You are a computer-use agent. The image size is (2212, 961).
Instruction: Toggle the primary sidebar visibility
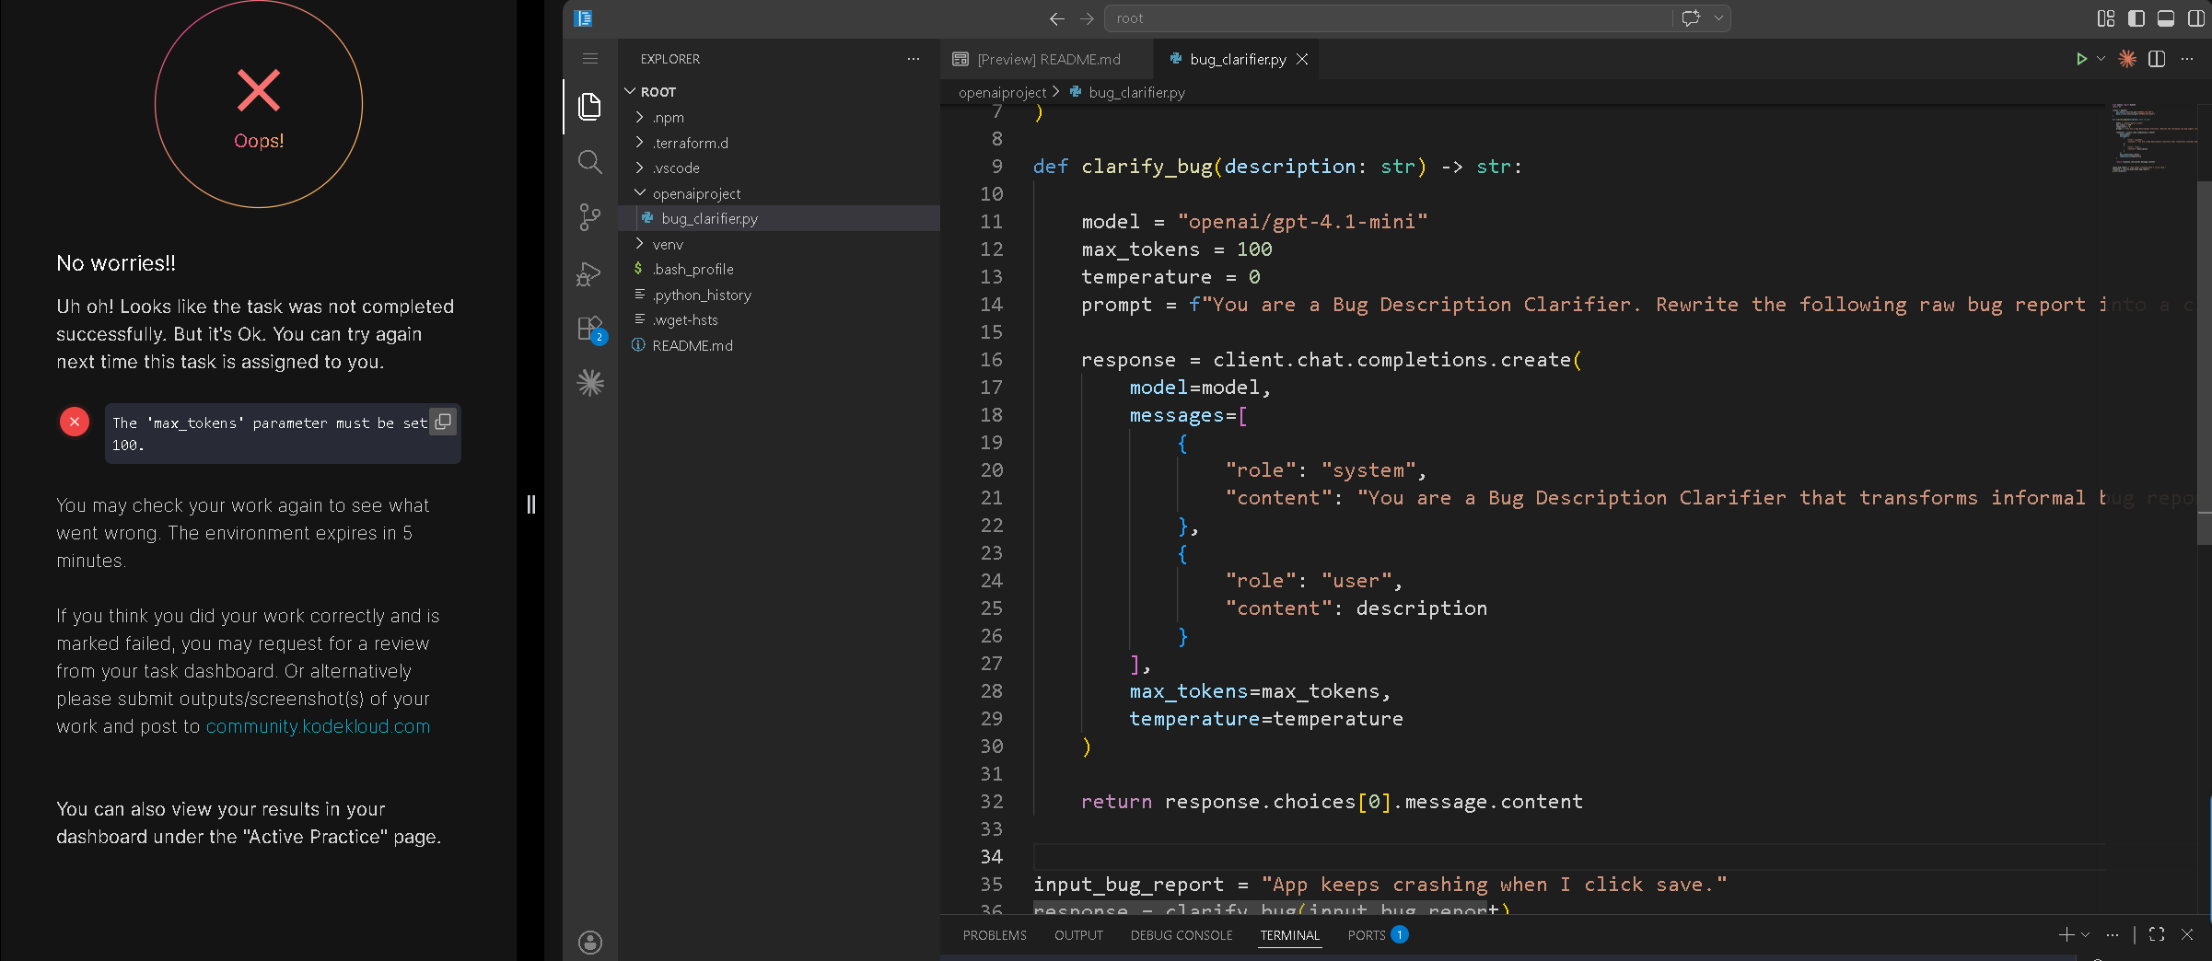click(x=2136, y=18)
